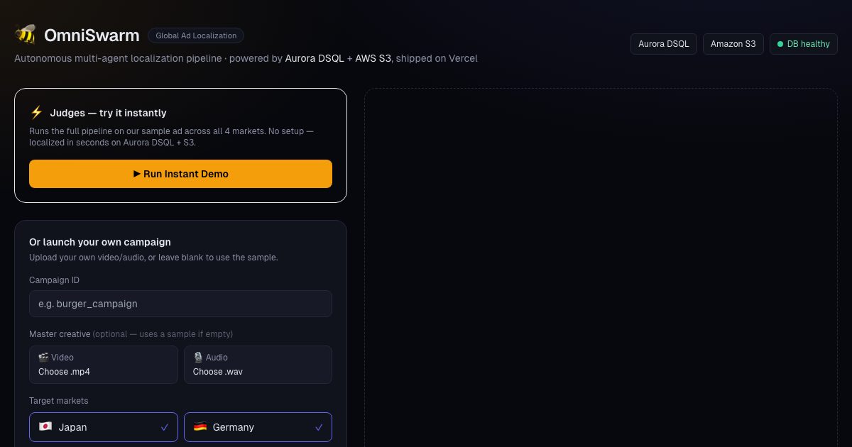Image resolution: width=852 pixels, height=447 pixels.
Task: Click the Germany flag icon
Action: coord(200,427)
